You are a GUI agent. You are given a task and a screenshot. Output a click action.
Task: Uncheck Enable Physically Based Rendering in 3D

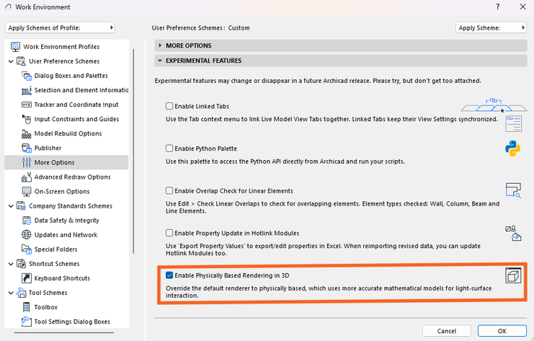point(169,275)
